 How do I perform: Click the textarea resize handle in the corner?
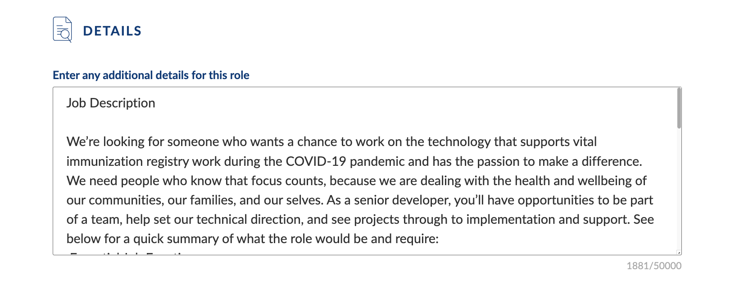pos(679,253)
